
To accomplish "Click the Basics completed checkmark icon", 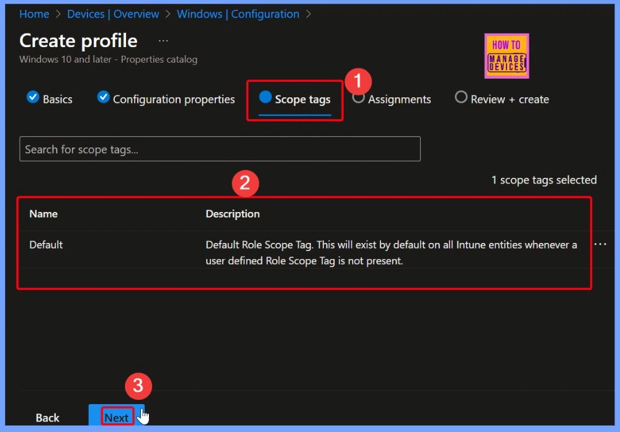I will [x=33, y=97].
